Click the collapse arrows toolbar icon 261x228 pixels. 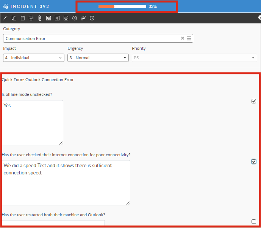(x=5, y=18)
